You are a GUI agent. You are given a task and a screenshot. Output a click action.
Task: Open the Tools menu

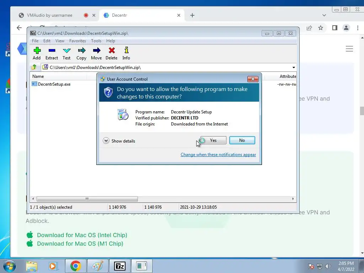pos(96,41)
